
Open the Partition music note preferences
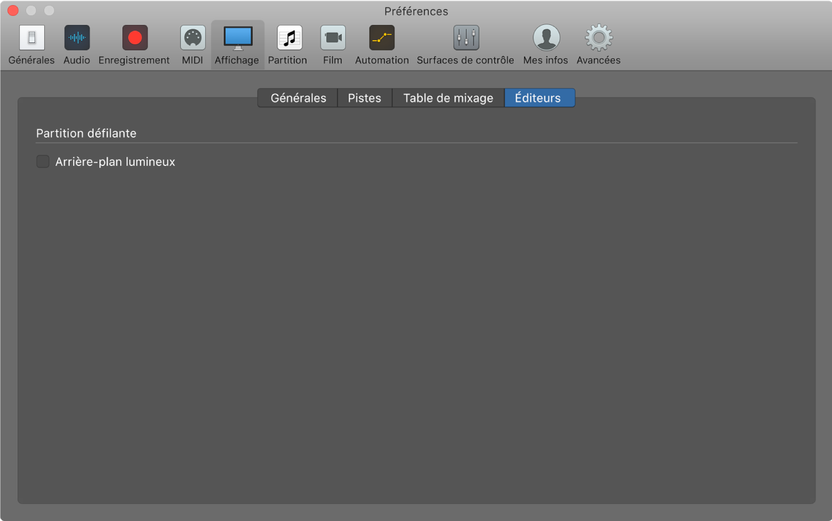point(288,39)
